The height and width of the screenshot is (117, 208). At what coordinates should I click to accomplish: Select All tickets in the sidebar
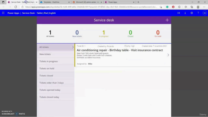coord(56,47)
